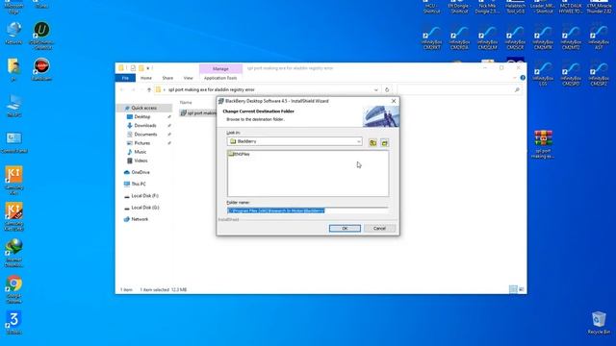The width and height of the screenshot is (616, 346).
Task: Open Videos in navigation pane
Action: point(141,161)
